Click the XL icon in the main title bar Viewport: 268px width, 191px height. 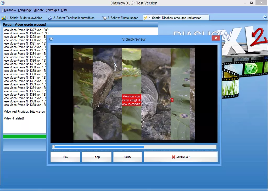[x=3, y=3]
